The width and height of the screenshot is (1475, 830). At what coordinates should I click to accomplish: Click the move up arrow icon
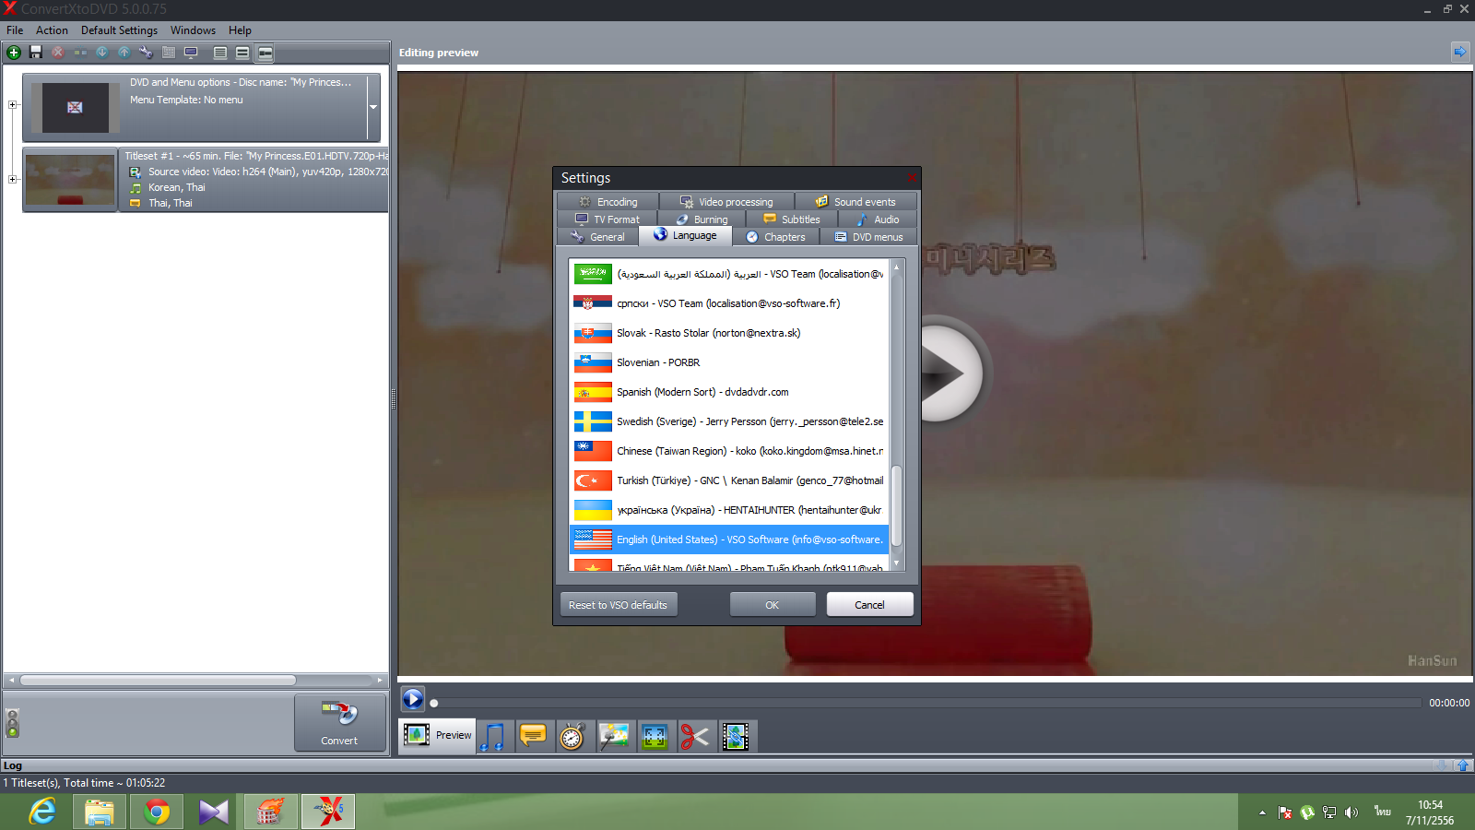(124, 53)
